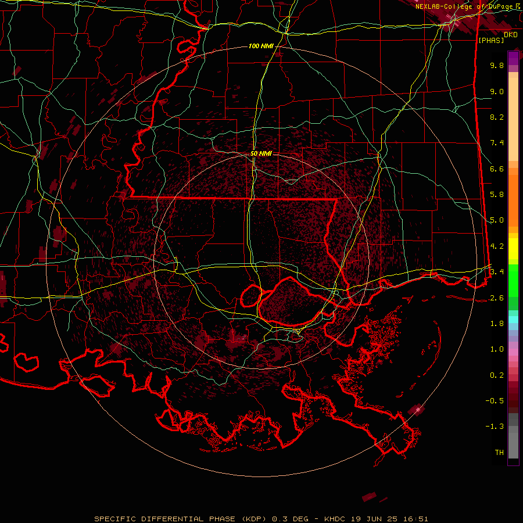Click the 16:51 timestamp in caption

(417, 519)
